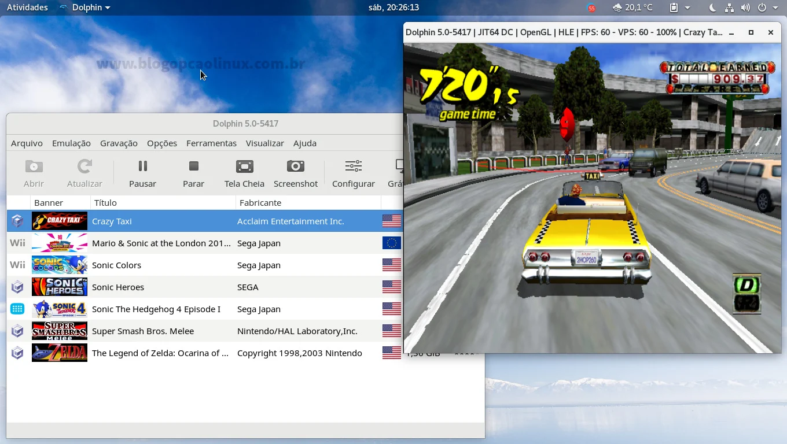Open the power icon system menu
787x444 pixels.
click(762, 8)
